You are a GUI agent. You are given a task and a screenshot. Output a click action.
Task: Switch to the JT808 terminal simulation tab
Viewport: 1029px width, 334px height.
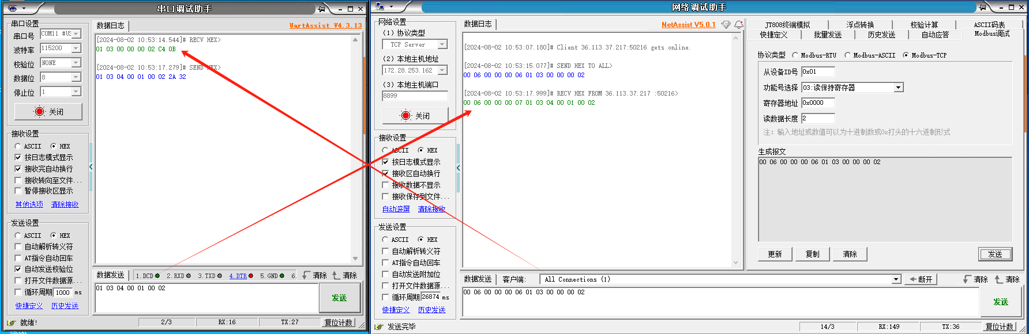pyautogui.click(x=787, y=25)
